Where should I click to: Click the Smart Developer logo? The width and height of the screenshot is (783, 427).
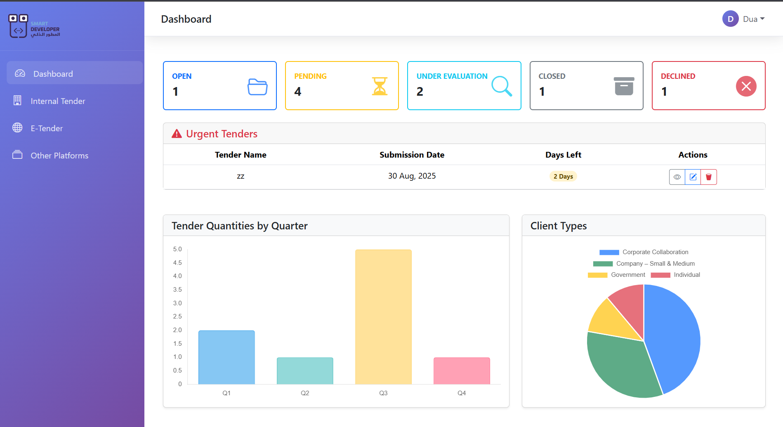click(35, 26)
